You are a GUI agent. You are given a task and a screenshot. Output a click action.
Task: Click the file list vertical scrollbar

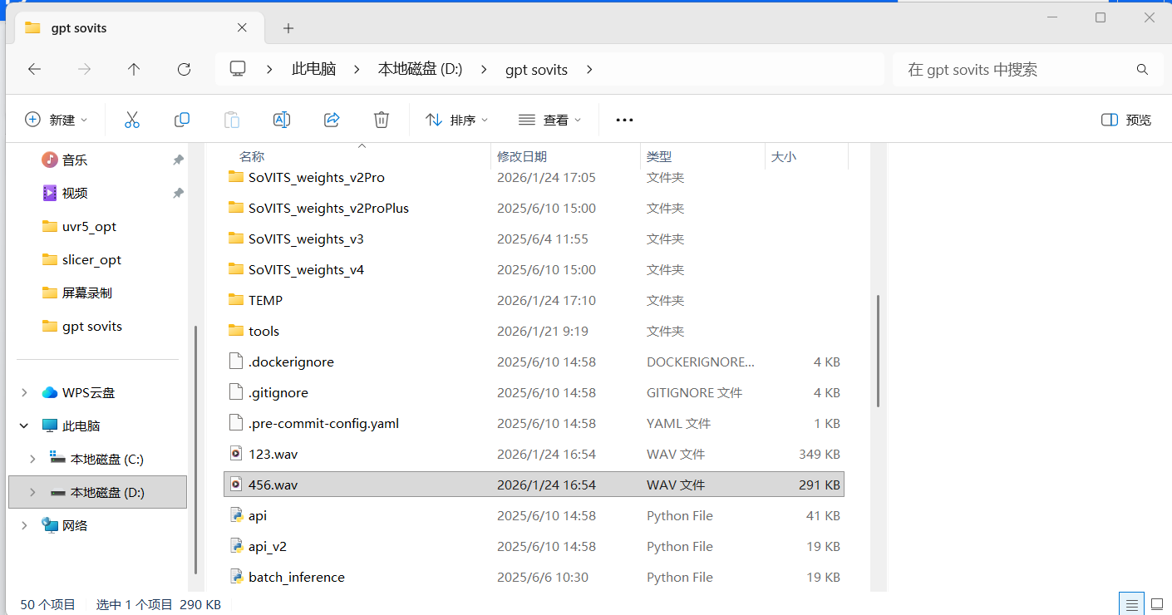pyautogui.click(x=878, y=351)
